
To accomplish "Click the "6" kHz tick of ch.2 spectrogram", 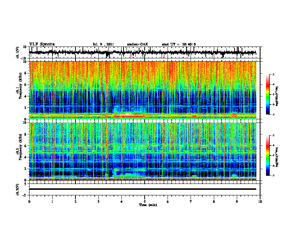I will click(26, 146).
